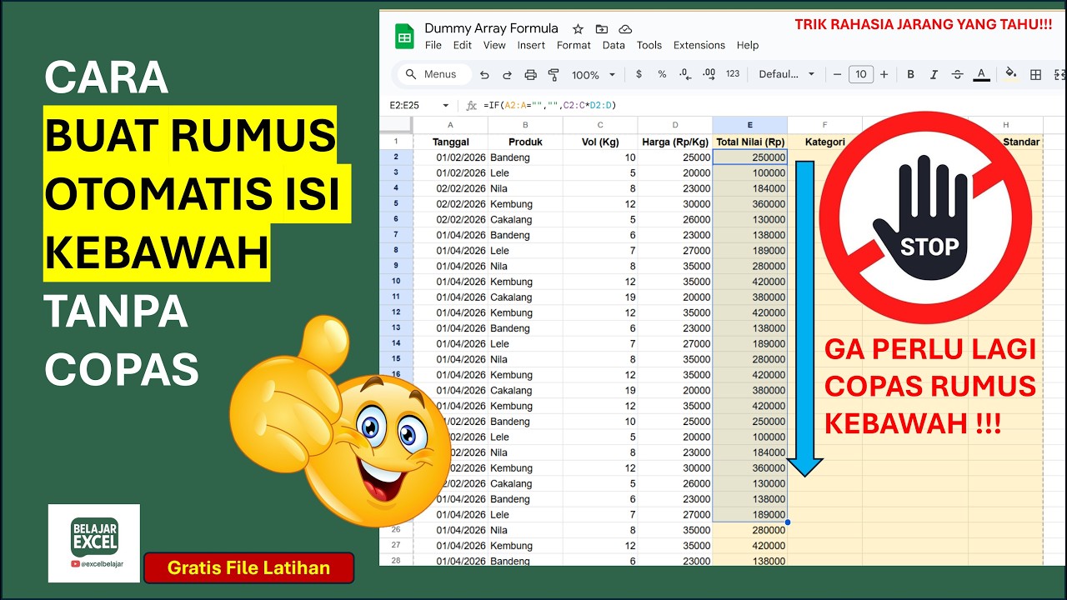Click the Undo toolbar icon
This screenshot has width=1067, height=600.
click(484, 74)
